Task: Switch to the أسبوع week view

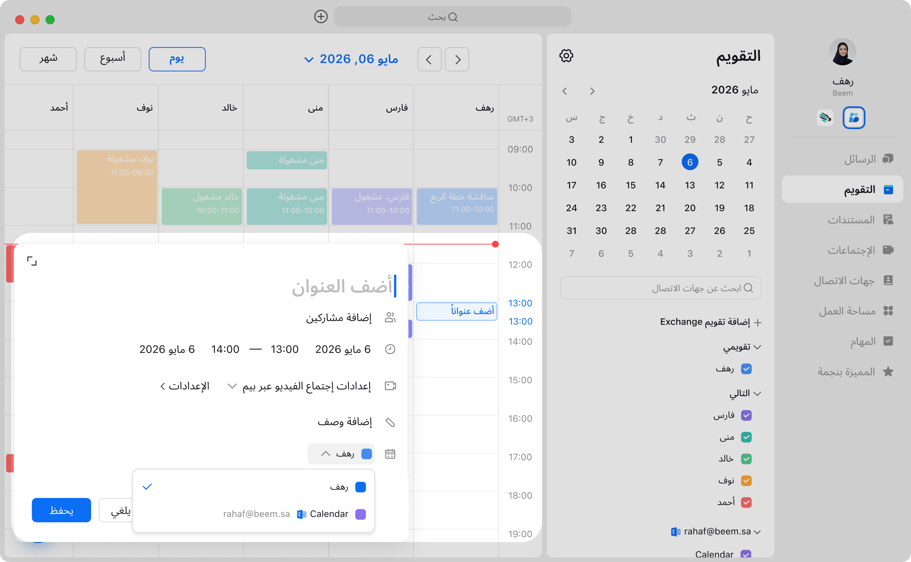Action: pos(113,59)
